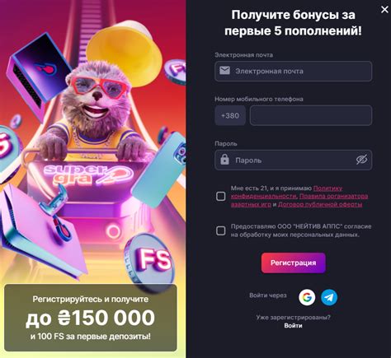
Task: Click the Войти link
Action: click(293, 326)
